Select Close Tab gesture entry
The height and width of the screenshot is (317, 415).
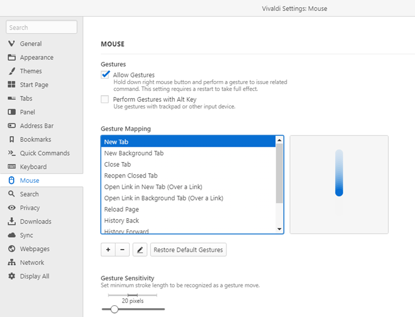pos(188,164)
